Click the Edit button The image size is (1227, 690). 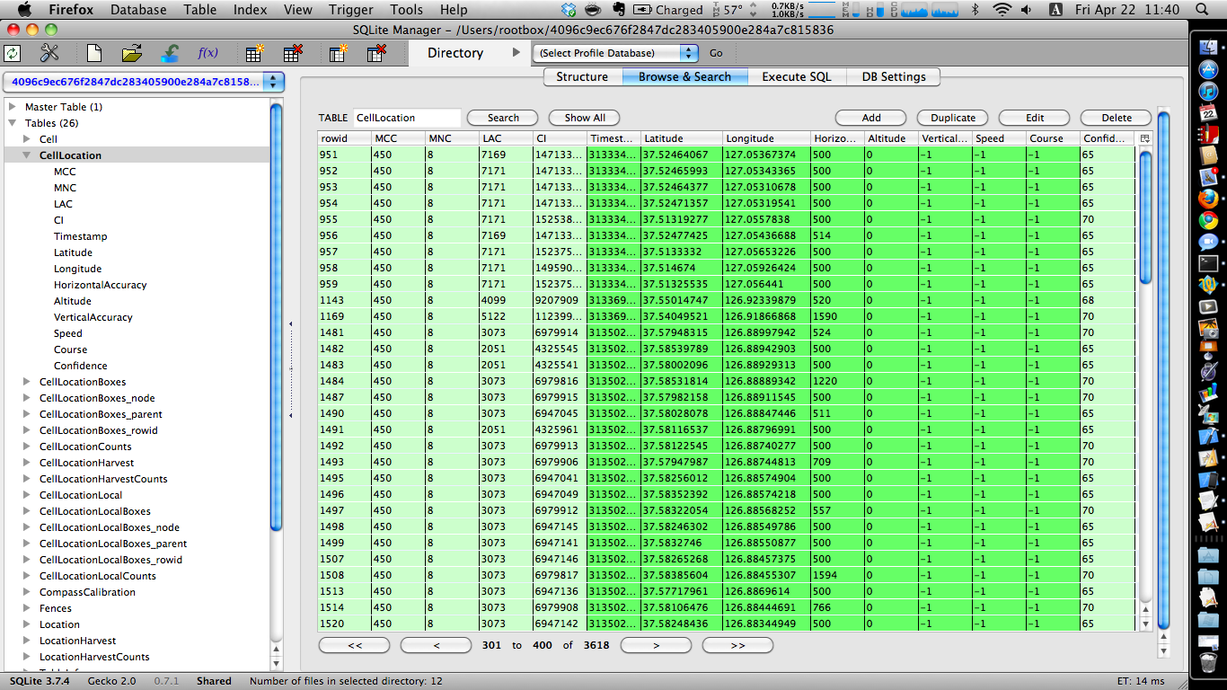pos(1035,118)
